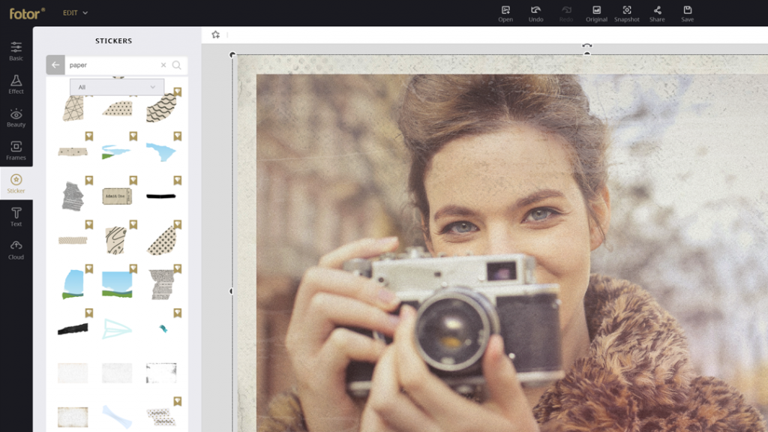
Task: Click the rotate handle above the image
Action: [586, 46]
